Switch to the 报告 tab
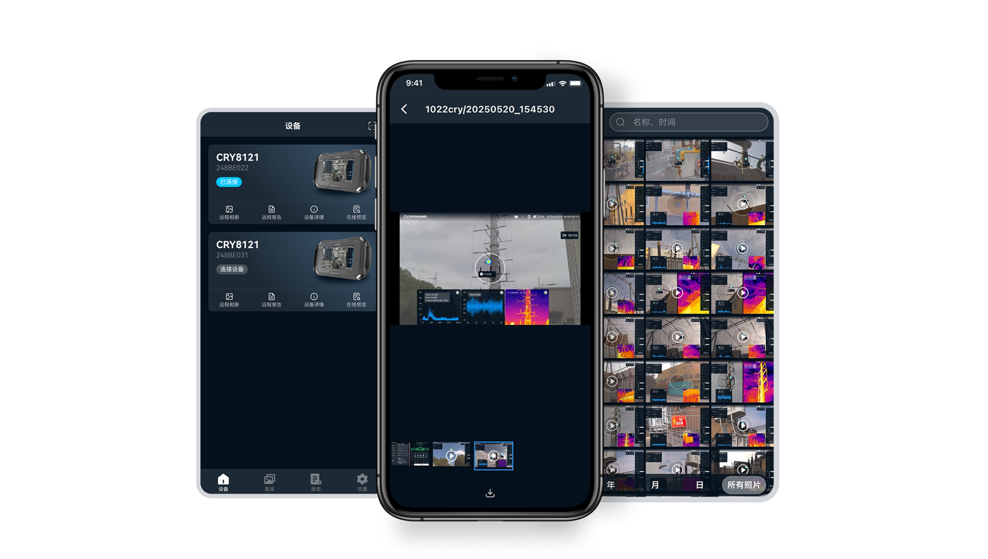Screen dimensions: 988x559 click(x=316, y=482)
